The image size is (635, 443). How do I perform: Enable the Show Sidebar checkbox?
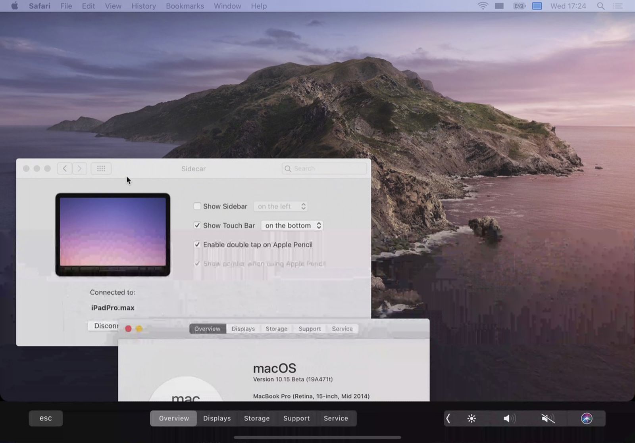pos(197,206)
